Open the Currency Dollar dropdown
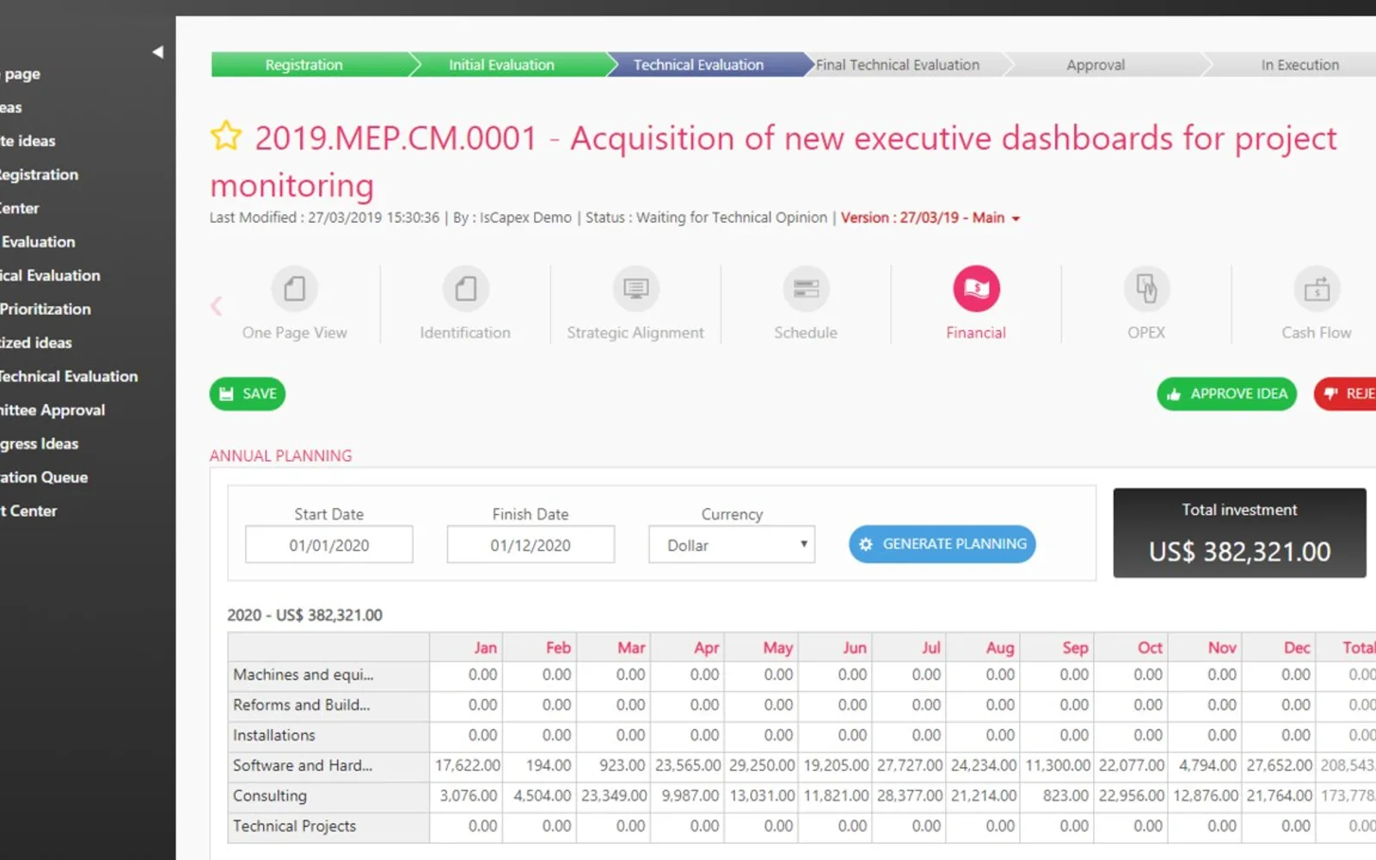 click(x=732, y=544)
